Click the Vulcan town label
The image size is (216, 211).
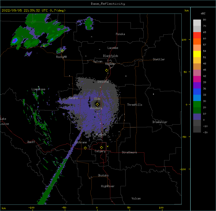pyautogui.click(x=136, y=198)
